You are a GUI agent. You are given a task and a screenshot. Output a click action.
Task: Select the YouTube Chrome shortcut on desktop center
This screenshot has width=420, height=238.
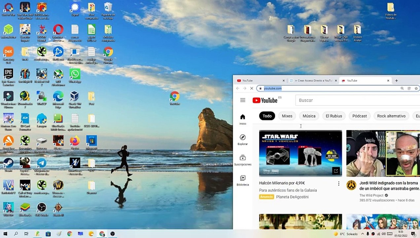(x=175, y=98)
